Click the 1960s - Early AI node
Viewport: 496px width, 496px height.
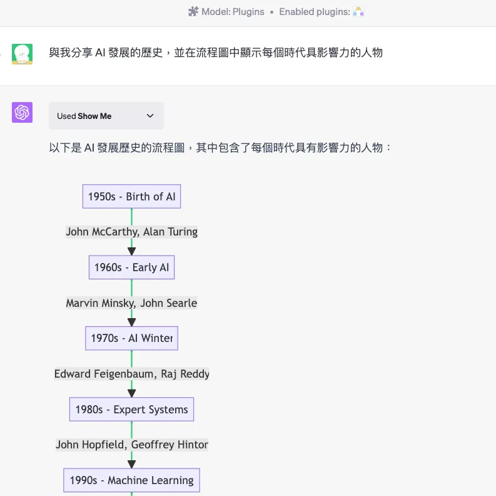point(131,267)
